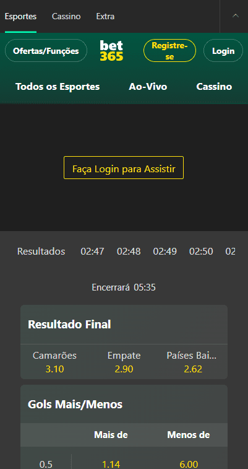
Task: Open Todos os Esportes menu
Action: point(58,87)
